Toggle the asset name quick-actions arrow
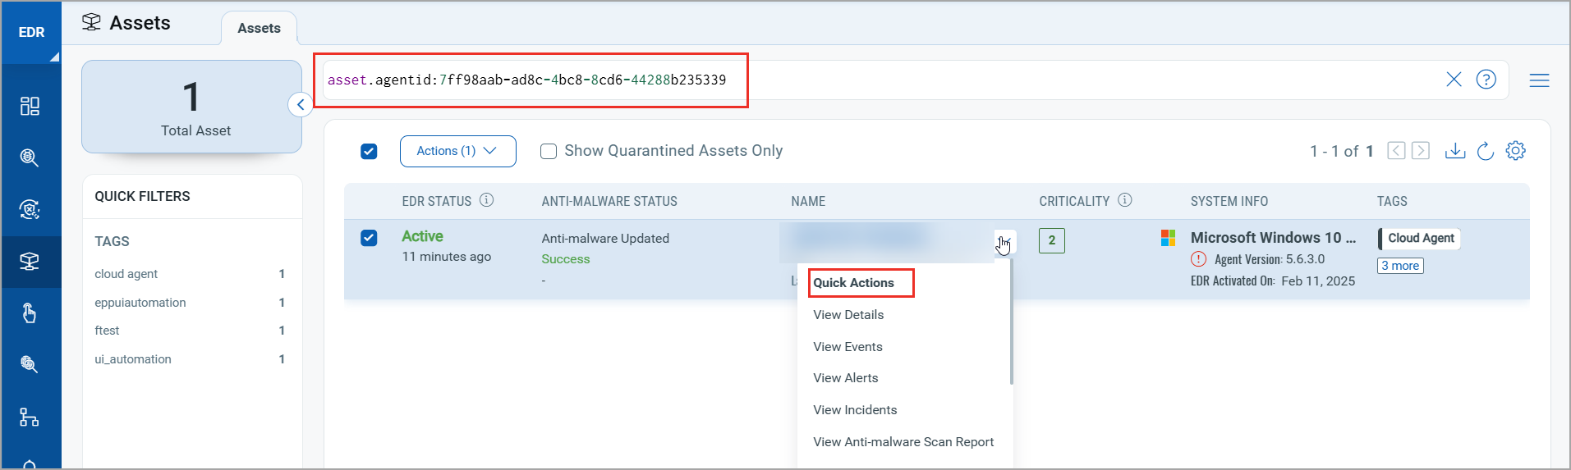The width and height of the screenshot is (1571, 470). (x=1004, y=241)
